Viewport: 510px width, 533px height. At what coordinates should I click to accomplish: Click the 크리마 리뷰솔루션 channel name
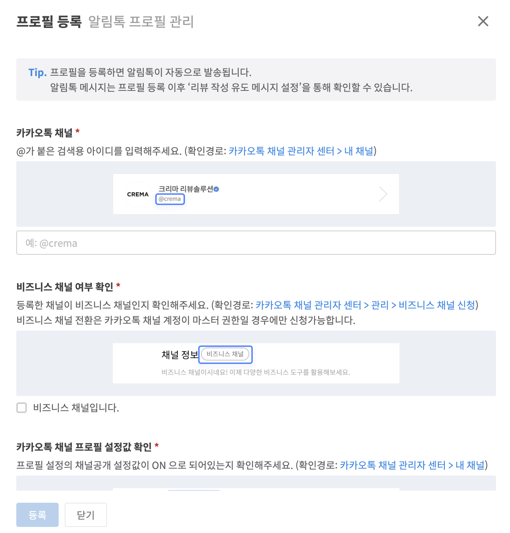point(186,189)
